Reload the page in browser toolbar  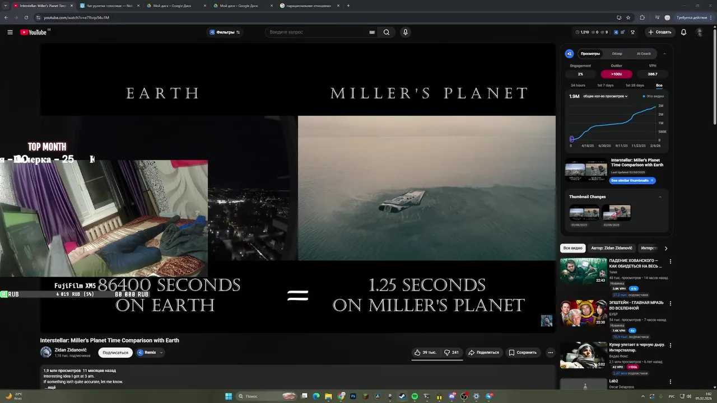click(26, 17)
